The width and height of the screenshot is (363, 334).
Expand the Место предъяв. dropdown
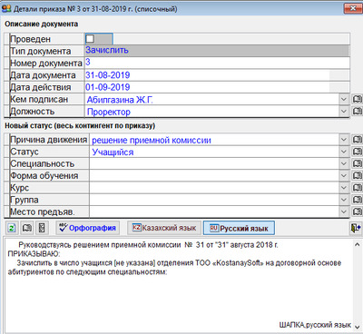click(x=344, y=211)
